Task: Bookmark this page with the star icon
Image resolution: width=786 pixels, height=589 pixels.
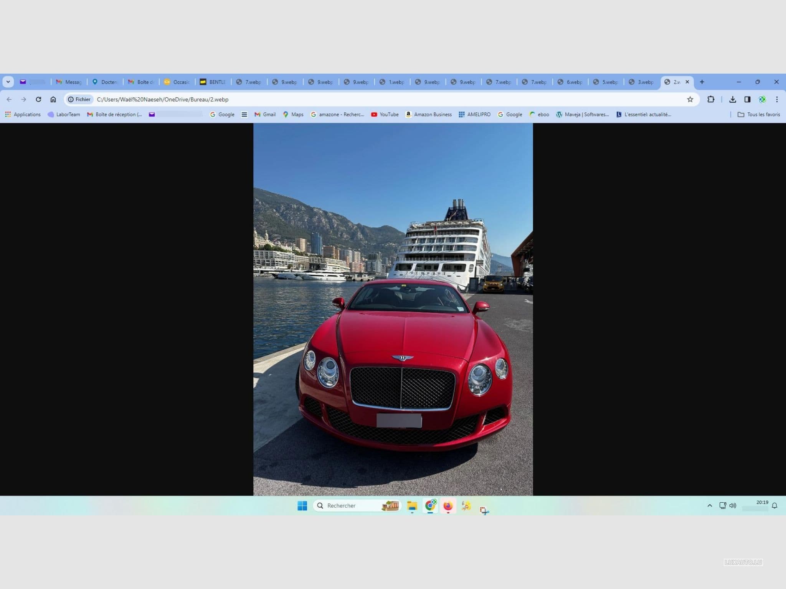Action: coord(690,99)
